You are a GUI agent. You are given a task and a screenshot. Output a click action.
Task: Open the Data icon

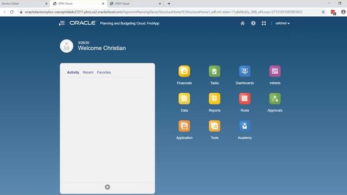(184, 99)
